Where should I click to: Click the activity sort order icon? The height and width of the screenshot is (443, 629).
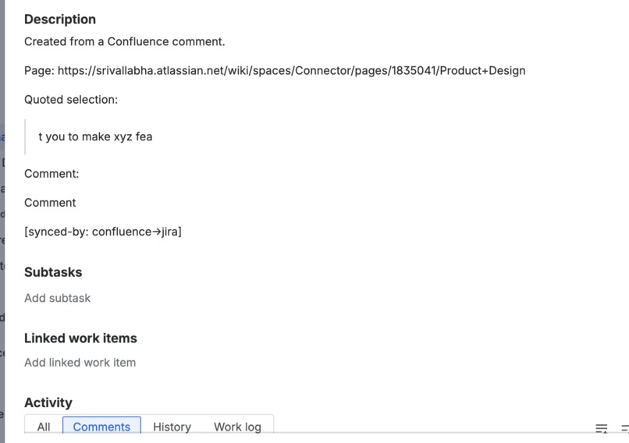pyautogui.click(x=602, y=428)
